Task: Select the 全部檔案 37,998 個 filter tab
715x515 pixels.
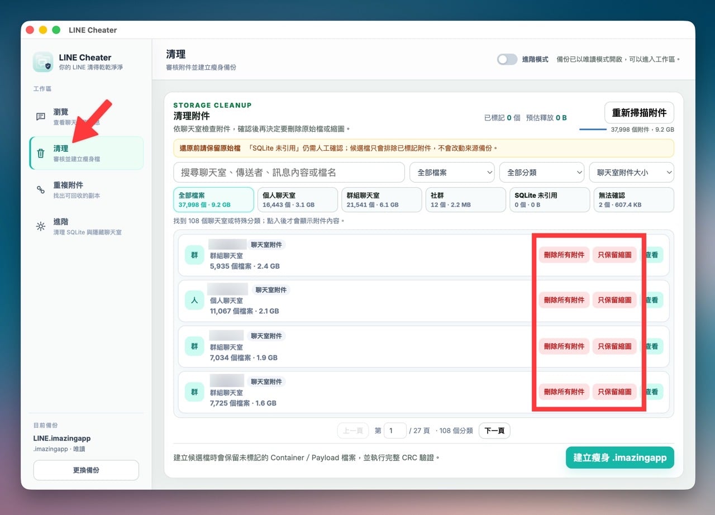Action: [214, 200]
